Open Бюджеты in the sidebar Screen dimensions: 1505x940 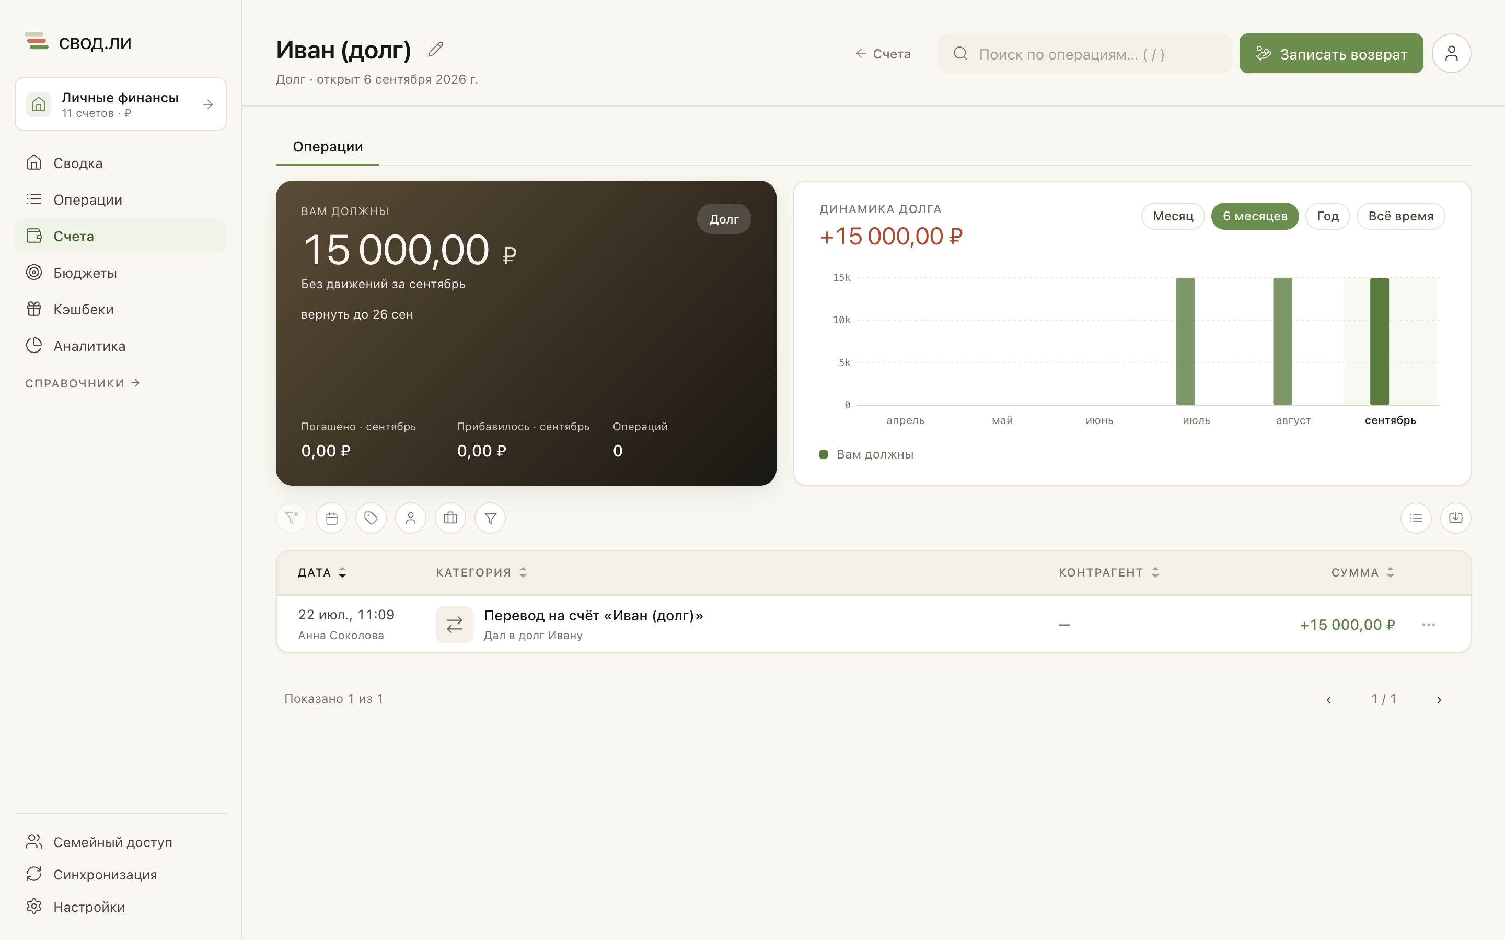coord(121,272)
